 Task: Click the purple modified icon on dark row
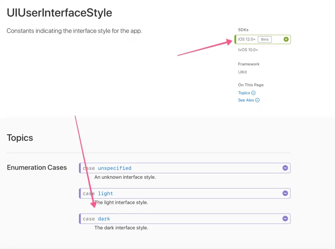(285, 219)
